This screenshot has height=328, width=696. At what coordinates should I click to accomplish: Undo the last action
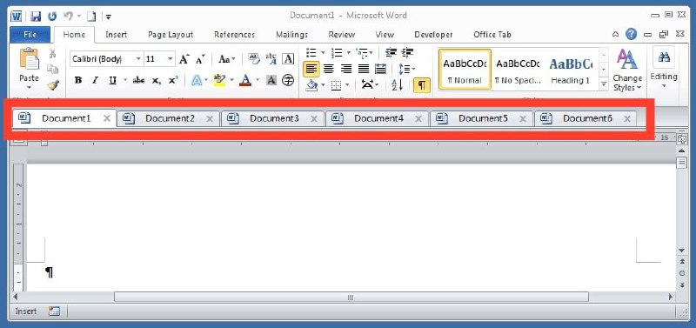tap(68, 17)
